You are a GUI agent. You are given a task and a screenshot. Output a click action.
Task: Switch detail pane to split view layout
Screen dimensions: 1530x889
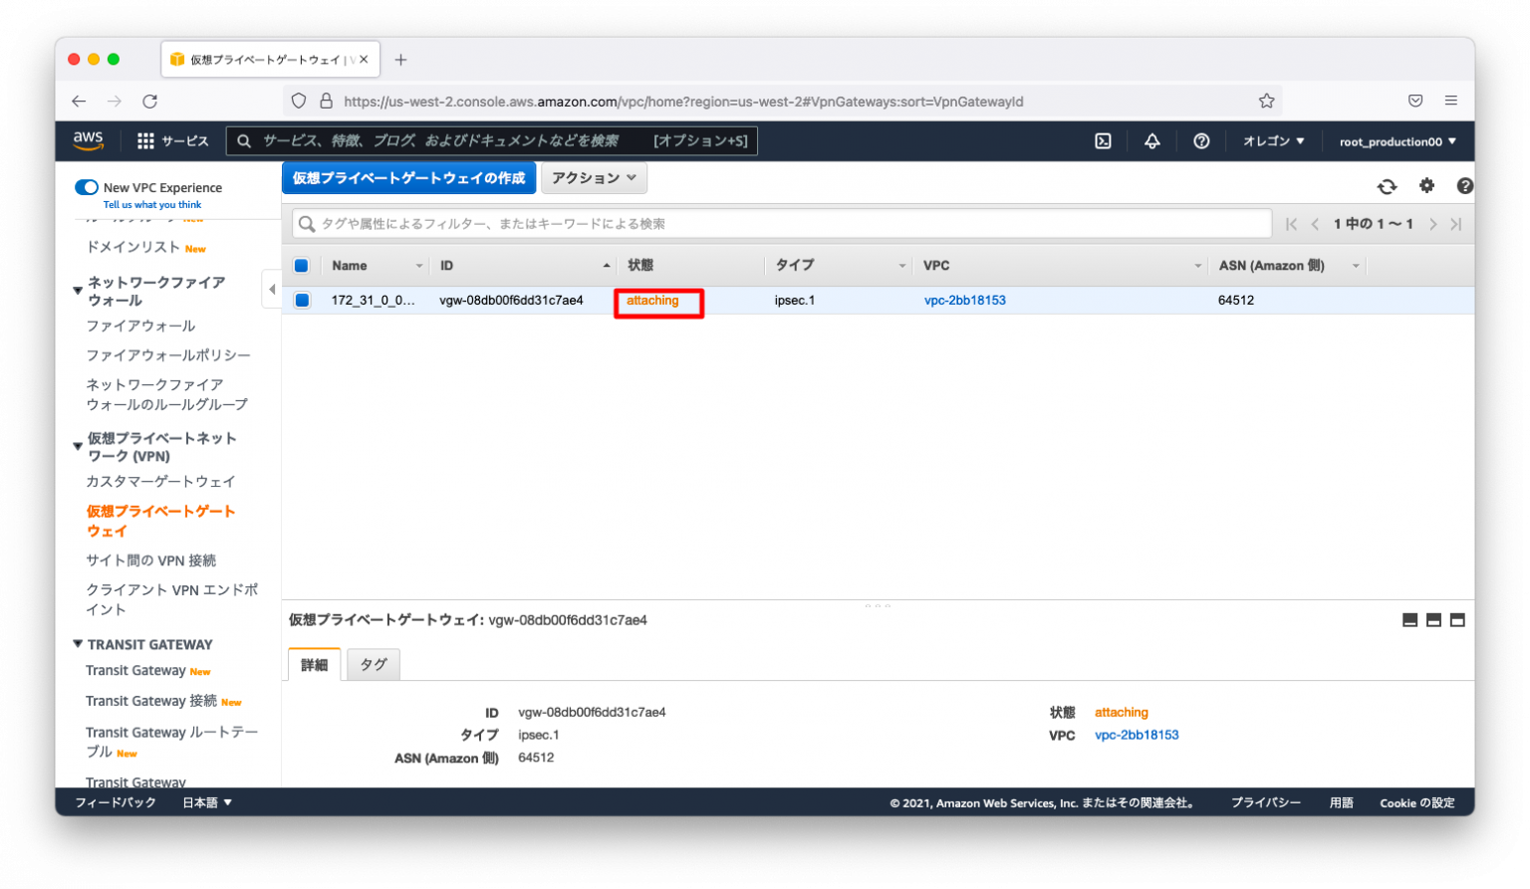click(1433, 618)
